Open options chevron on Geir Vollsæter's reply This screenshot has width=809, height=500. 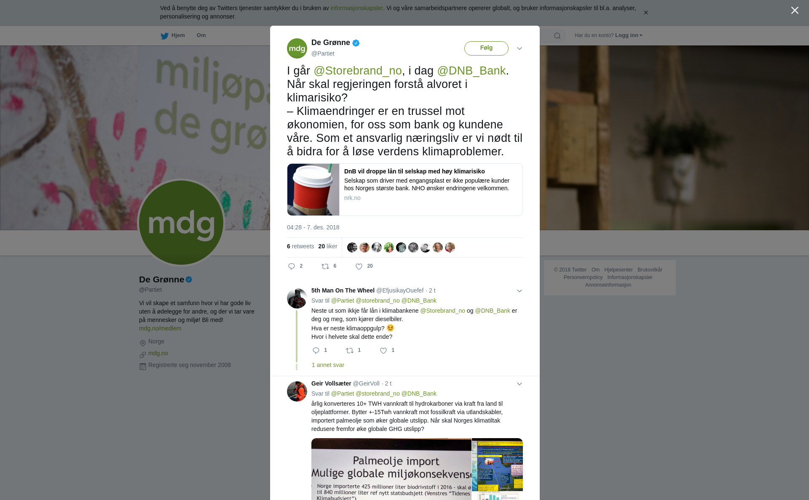(x=520, y=384)
